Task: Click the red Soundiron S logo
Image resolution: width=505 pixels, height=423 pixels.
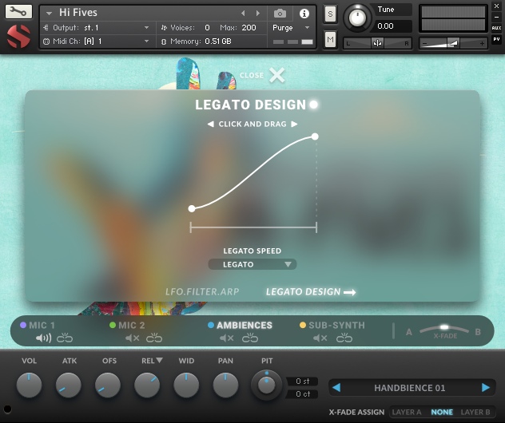Action: click(18, 36)
